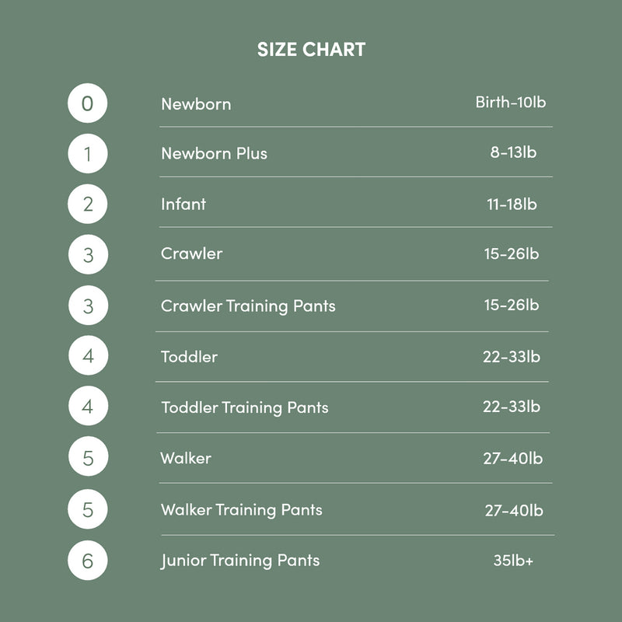The image size is (622, 622).
Task: Select the 35lb+ weight text
Action: coord(513,560)
